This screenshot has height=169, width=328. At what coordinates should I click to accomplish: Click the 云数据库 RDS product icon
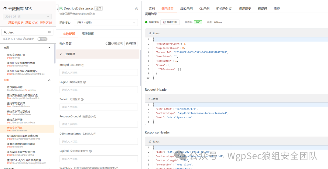5,9
